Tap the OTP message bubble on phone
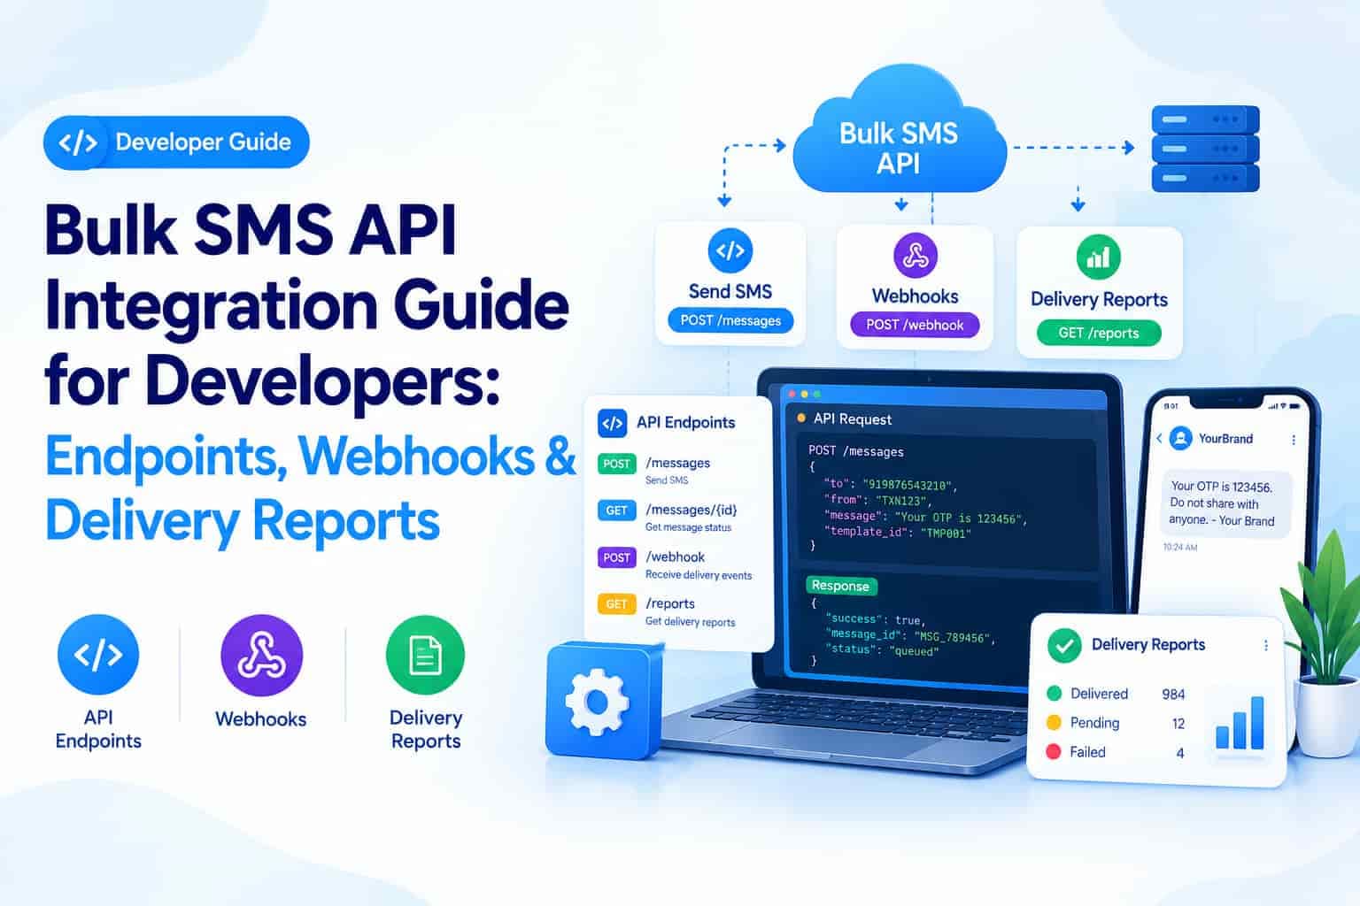This screenshot has width=1360, height=906. (1225, 503)
